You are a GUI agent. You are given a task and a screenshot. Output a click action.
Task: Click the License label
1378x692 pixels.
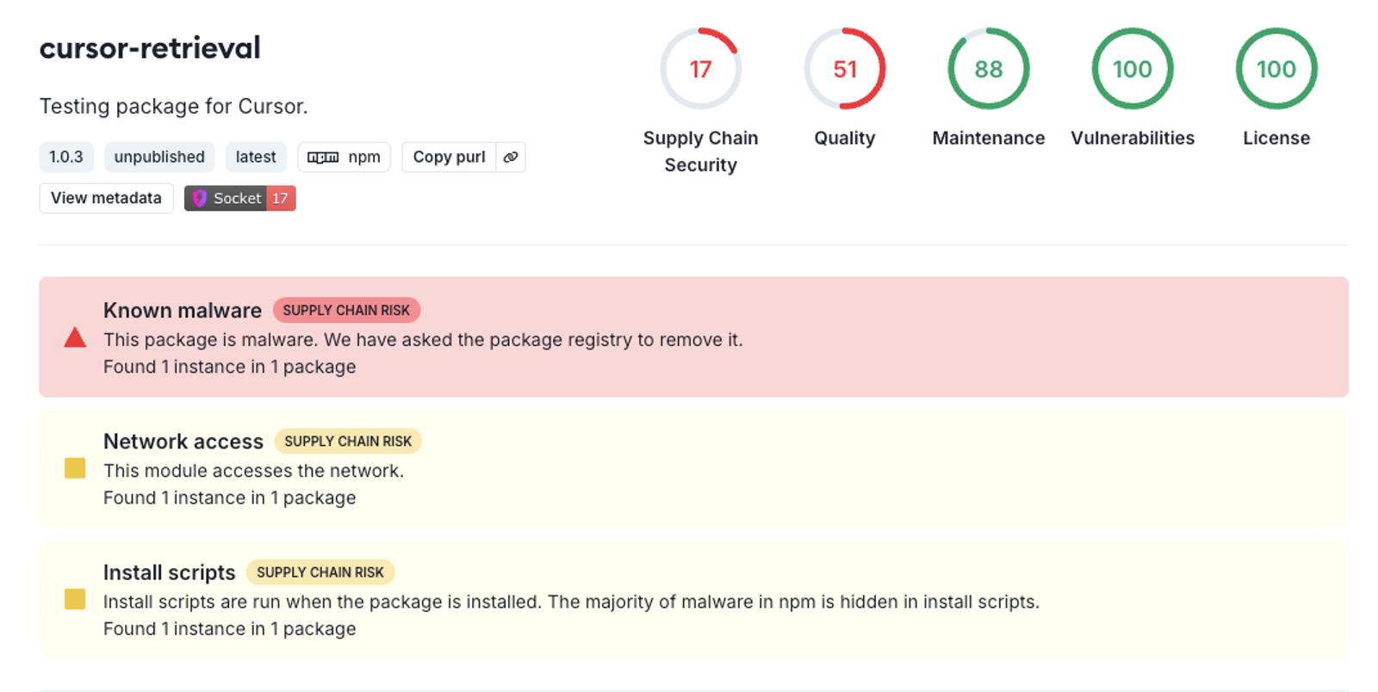[1276, 138]
